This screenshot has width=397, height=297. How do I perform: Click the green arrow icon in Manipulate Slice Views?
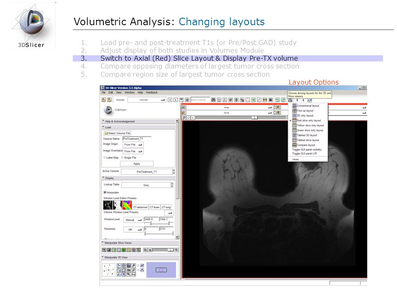pos(114,250)
